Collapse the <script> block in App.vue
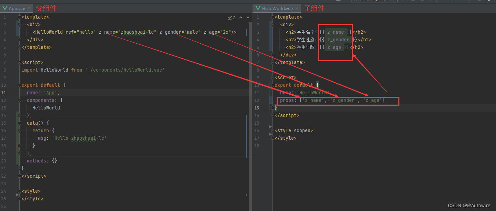 [20, 62]
